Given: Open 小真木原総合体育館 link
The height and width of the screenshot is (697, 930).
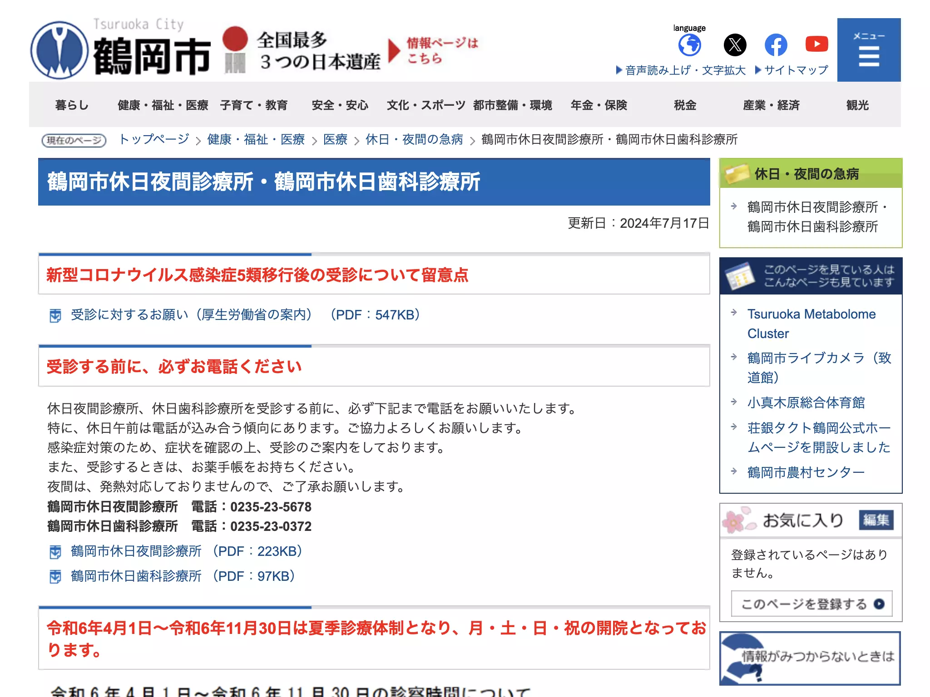Looking at the screenshot, I should pos(806,402).
